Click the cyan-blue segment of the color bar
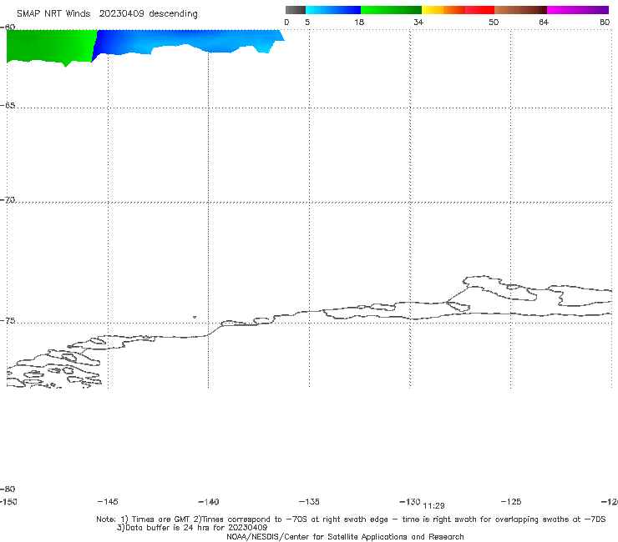Image resolution: width=618 pixels, height=542 pixels. coord(333,10)
